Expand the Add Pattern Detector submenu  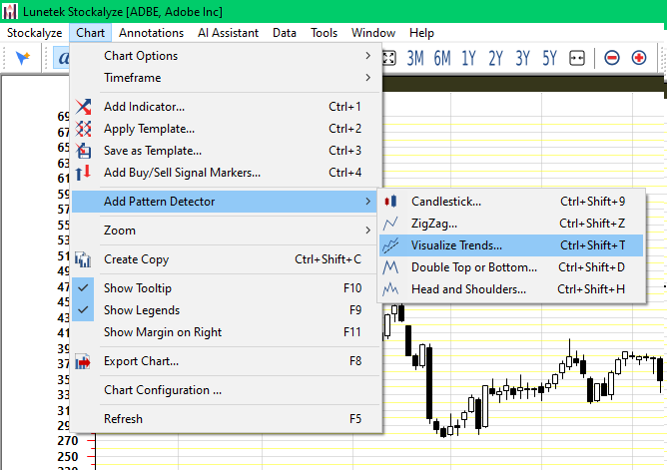(x=227, y=202)
